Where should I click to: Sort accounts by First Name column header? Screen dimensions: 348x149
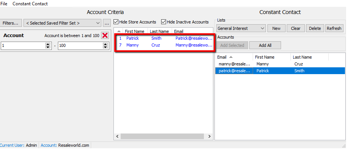coord(135,31)
